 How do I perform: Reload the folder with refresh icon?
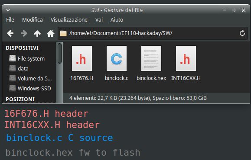click(x=242, y=33)
